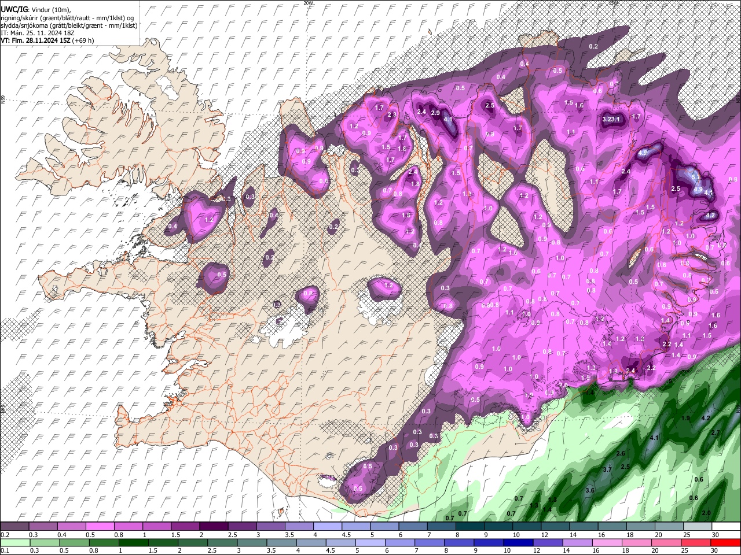Click the 2.0 rainfall value over the sea
741x555 pixels.
706,513
